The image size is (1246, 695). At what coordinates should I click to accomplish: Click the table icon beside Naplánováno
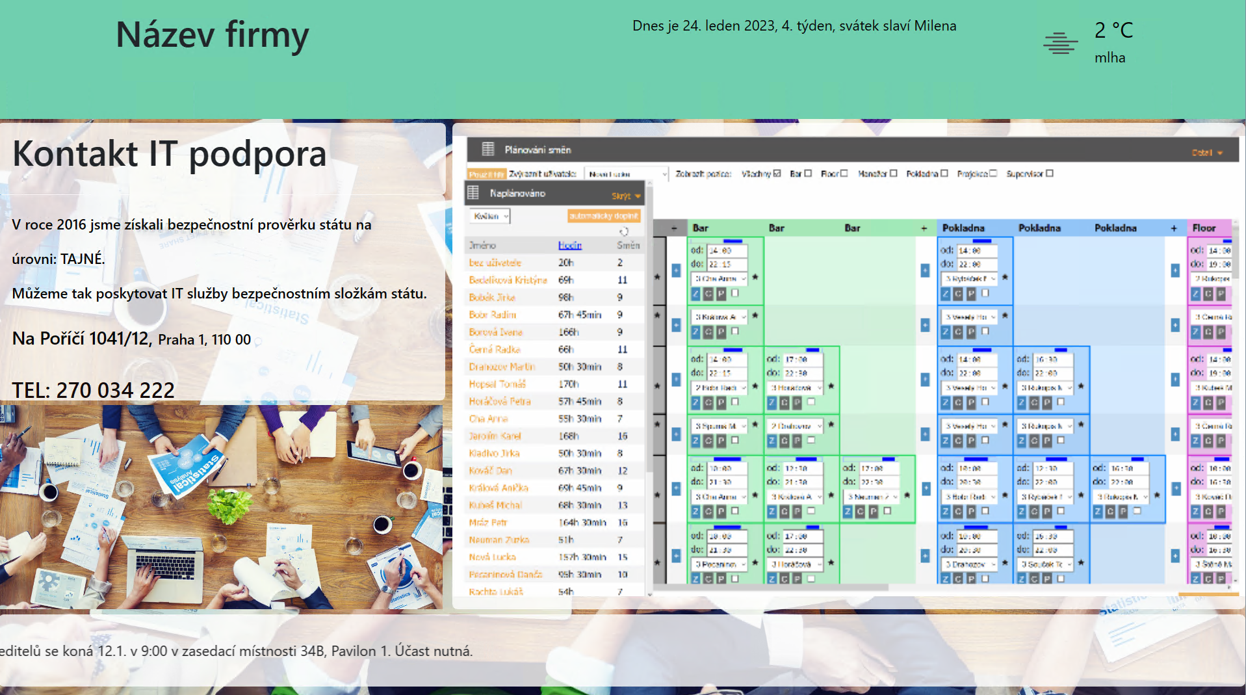pyautogui.click(x=473, y=193)
